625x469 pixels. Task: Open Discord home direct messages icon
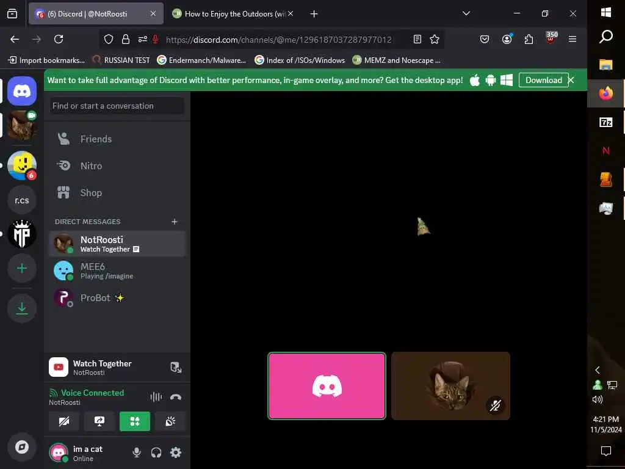tap(22, 92)
